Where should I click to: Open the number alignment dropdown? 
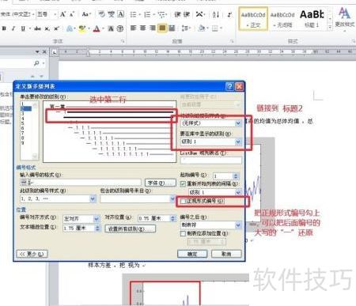pyautogui.click(x=97, y=218)
